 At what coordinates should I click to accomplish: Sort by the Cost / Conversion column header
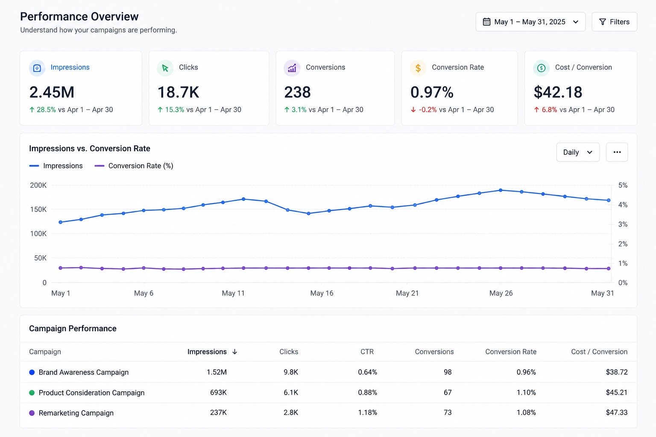(x=599, y=352)
